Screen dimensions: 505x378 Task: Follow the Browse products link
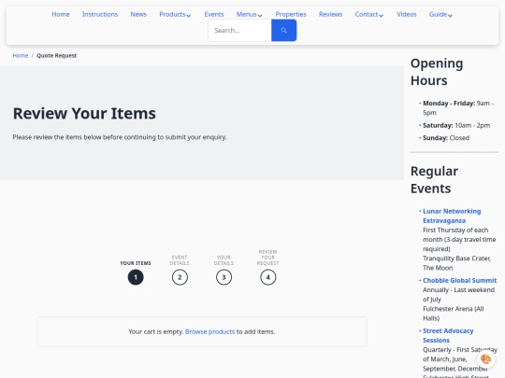(x=209, y=331)
